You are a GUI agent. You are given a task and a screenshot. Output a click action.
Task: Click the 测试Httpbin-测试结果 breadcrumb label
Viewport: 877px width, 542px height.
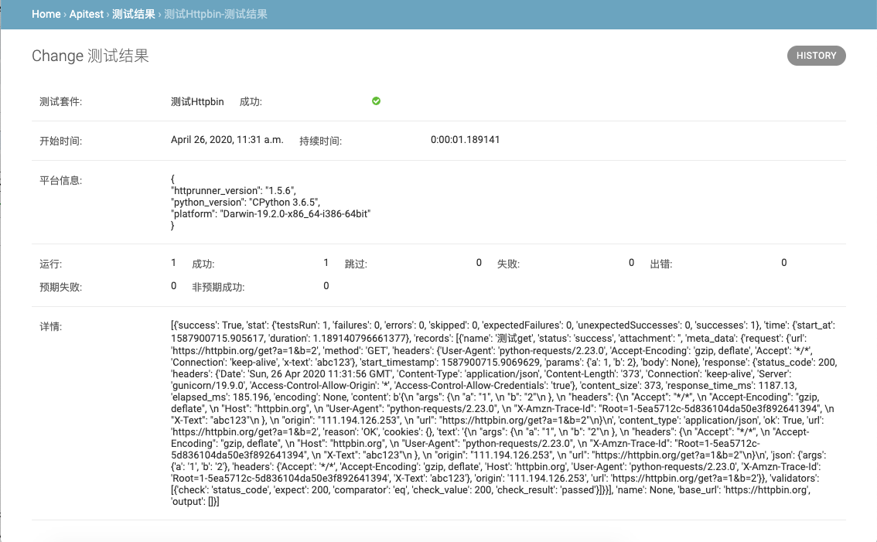coord(213,14)
